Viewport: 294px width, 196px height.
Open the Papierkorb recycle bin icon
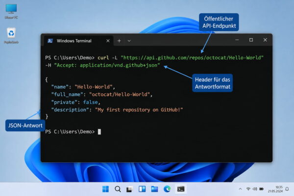11,36
